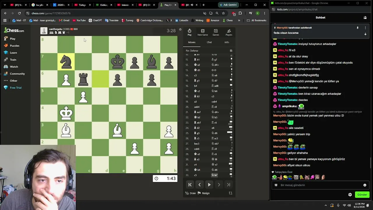Bookmark this page with the star
The height and width of the screenshot is (210, 373).
point(223,13)
